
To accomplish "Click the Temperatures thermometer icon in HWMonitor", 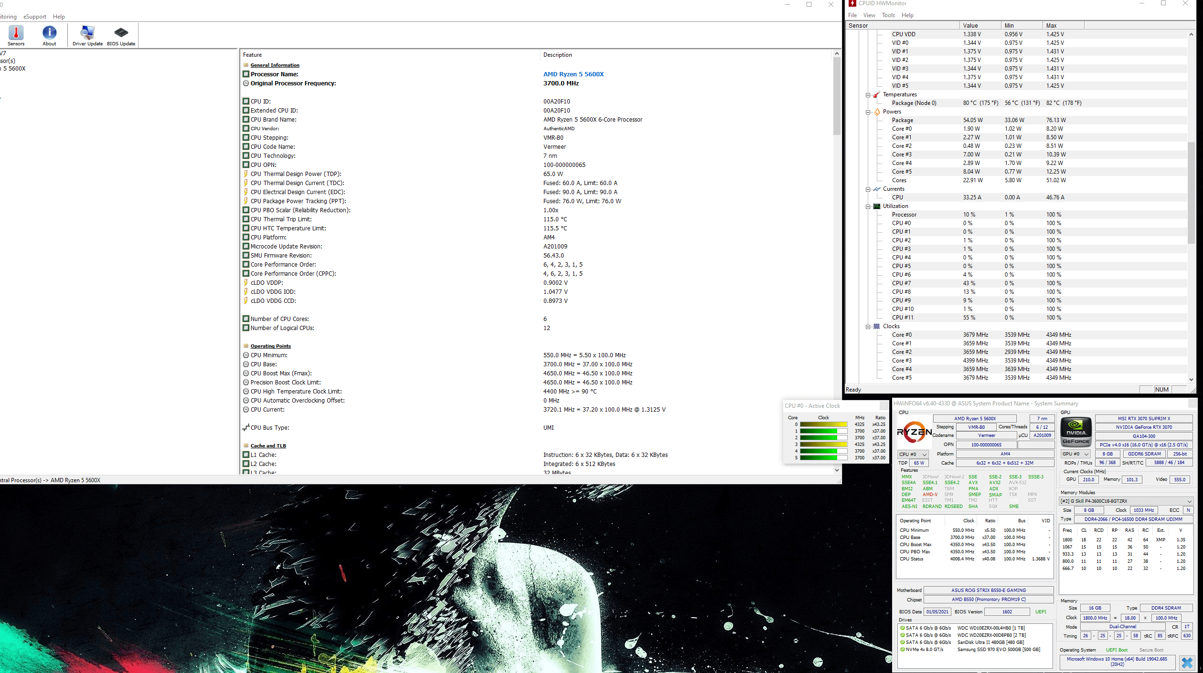I will (876, 94).
